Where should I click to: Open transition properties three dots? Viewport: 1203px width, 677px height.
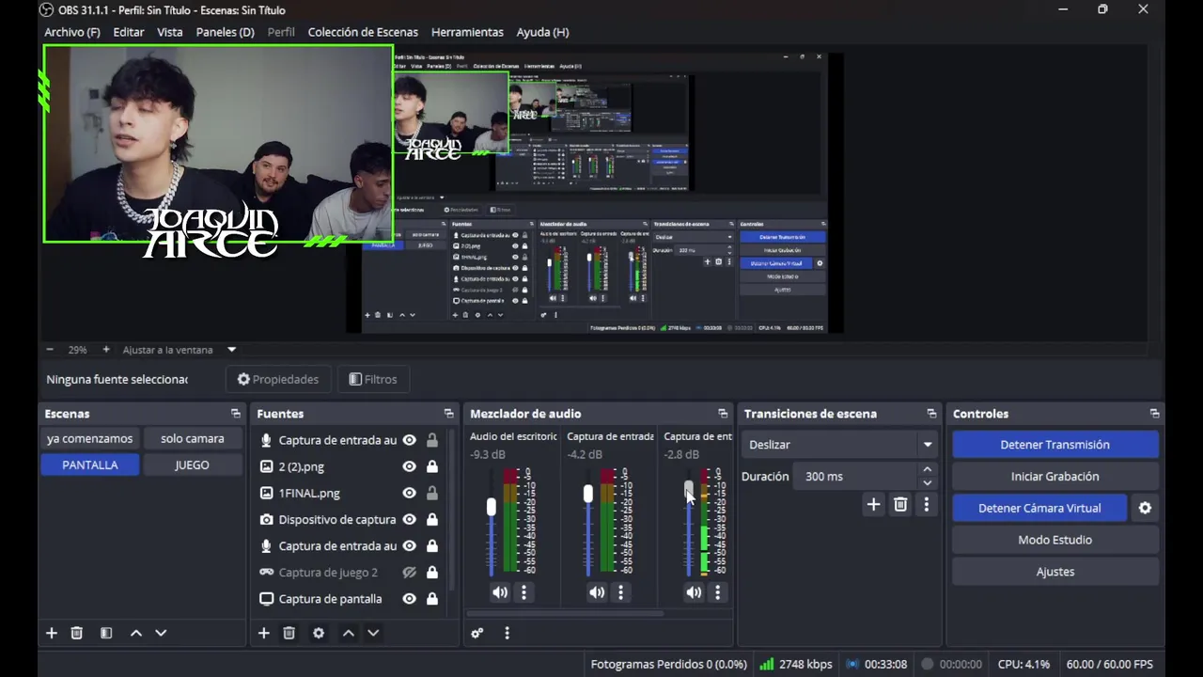point(927,505)
